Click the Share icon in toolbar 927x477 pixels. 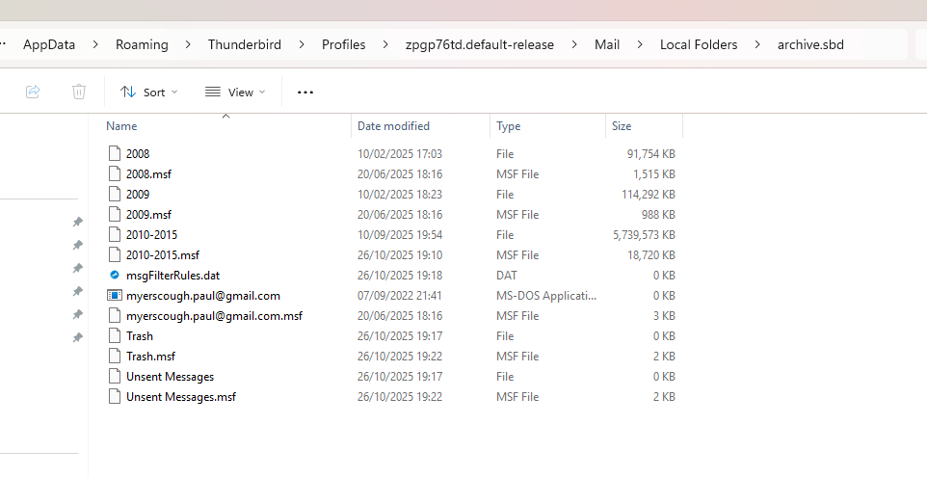(33, 92)
